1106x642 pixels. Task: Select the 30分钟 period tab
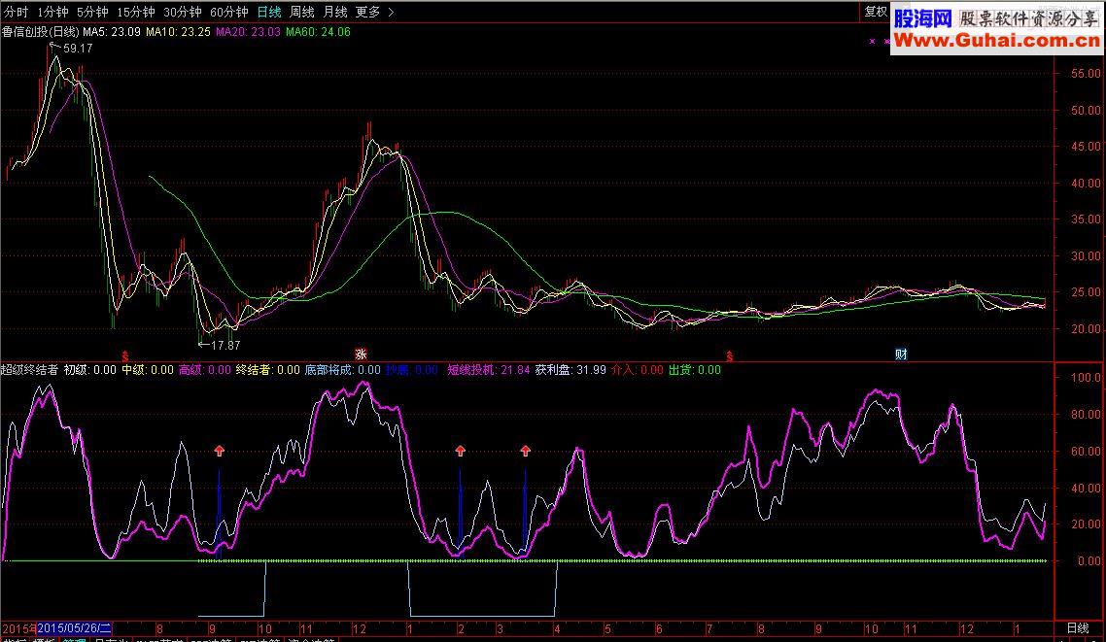tap(182, 12)
